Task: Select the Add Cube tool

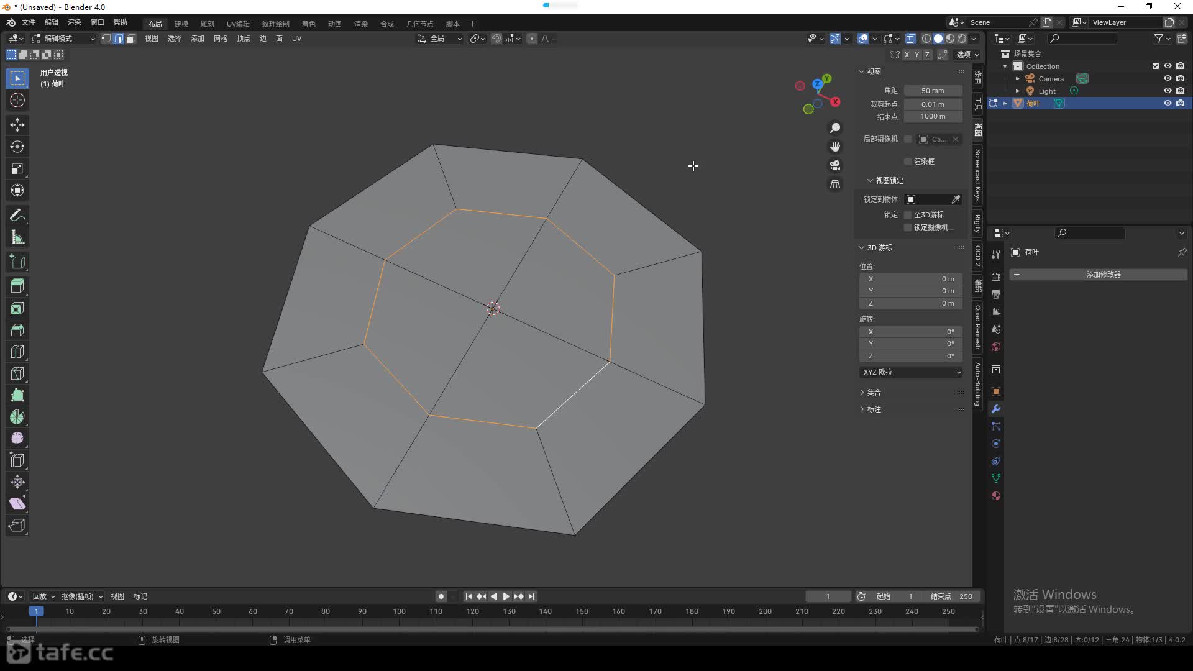Action: click(17, 262)
